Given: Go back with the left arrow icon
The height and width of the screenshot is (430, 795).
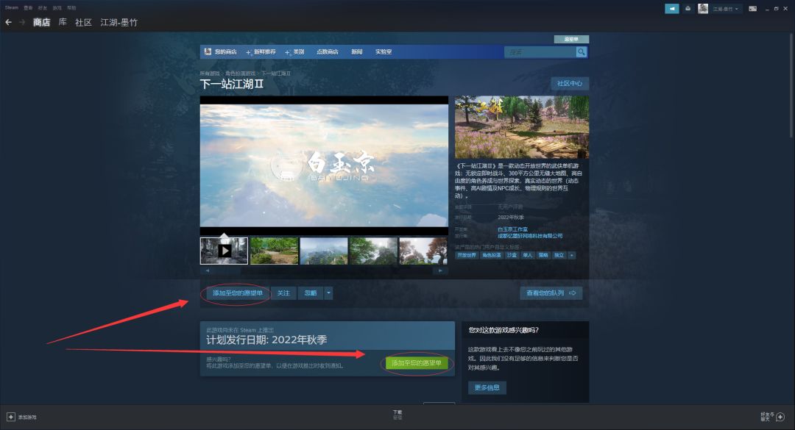Looking at the screenshot, I should [8, 22].
